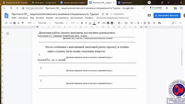Run spelling and grammar check
Screen dimensions: 185x104
pyautogui.click(x=18, y=23)
